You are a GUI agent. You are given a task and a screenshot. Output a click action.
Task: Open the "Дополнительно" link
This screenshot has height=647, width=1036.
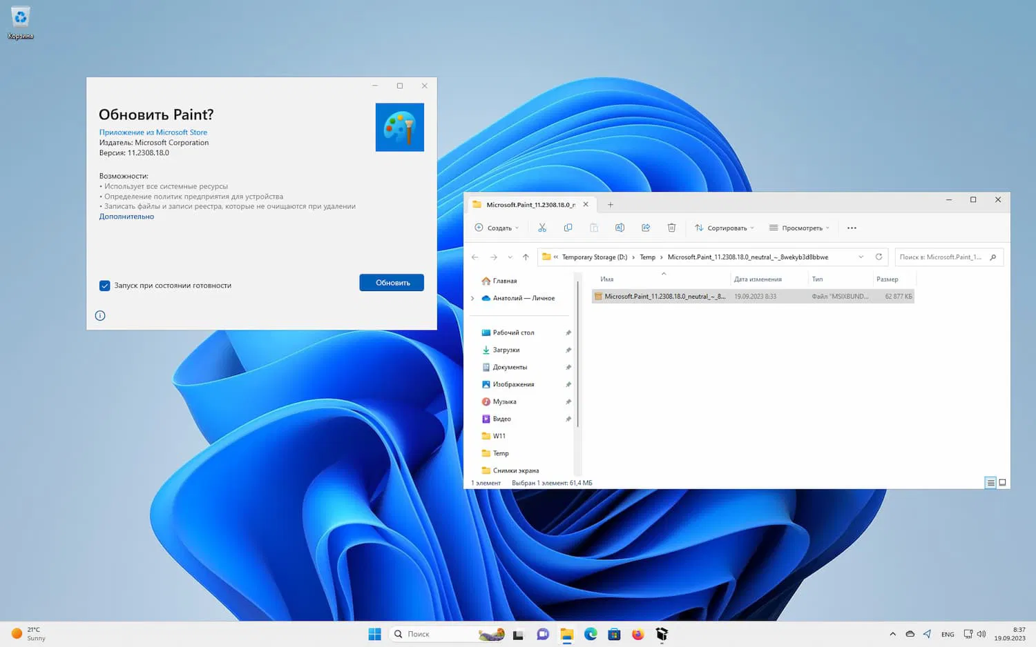coord(126,217)
